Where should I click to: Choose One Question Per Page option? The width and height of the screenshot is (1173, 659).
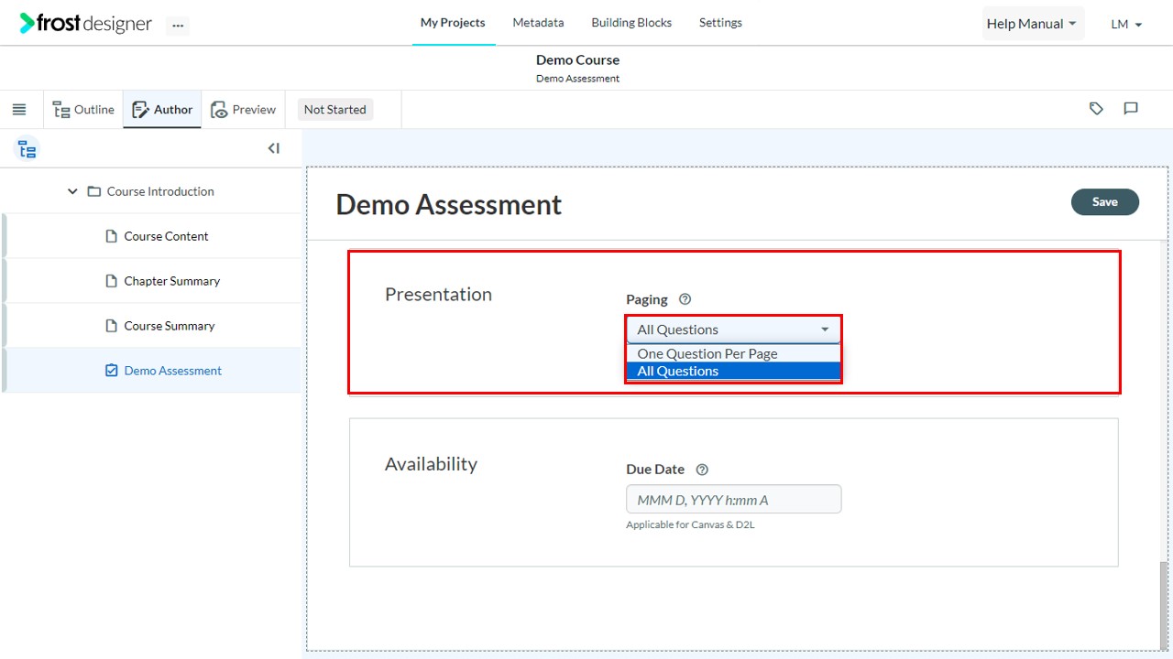733,353
